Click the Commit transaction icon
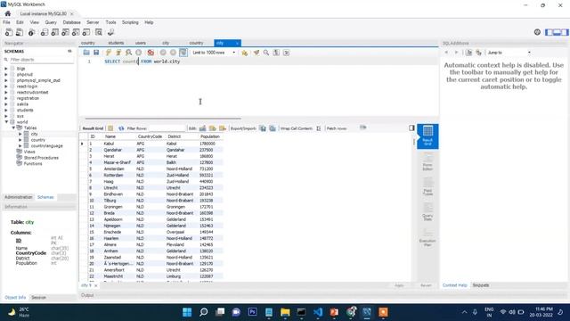Screen dimensions: 570x321 163,53
